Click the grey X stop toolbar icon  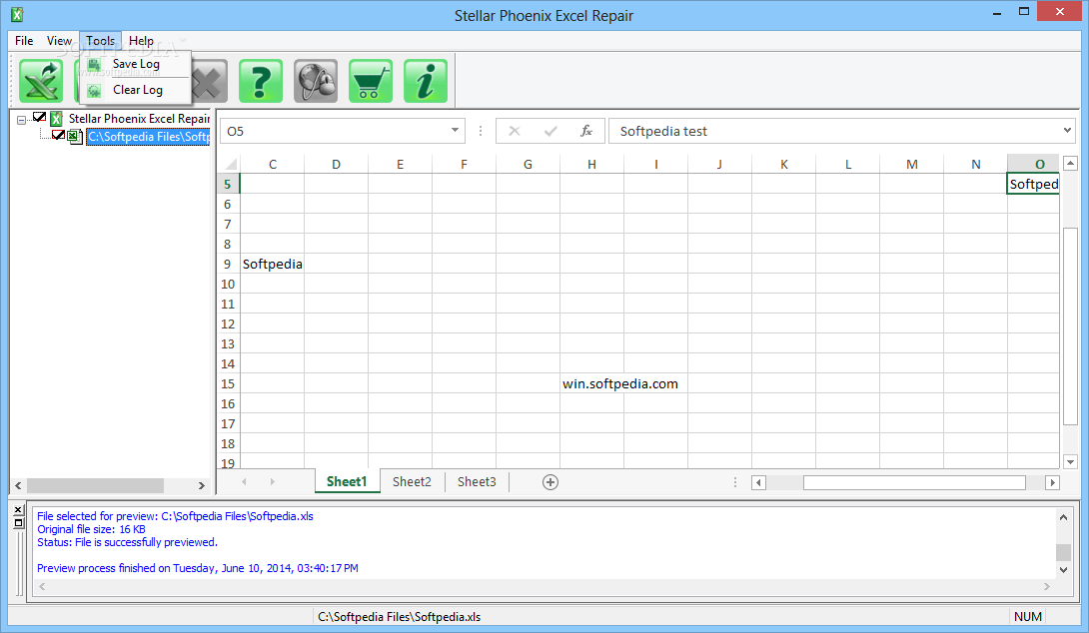coord(209,82)
